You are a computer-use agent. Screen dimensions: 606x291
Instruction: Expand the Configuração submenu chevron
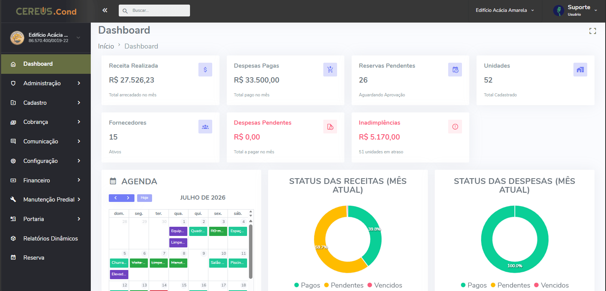click(x=79, y=161)
